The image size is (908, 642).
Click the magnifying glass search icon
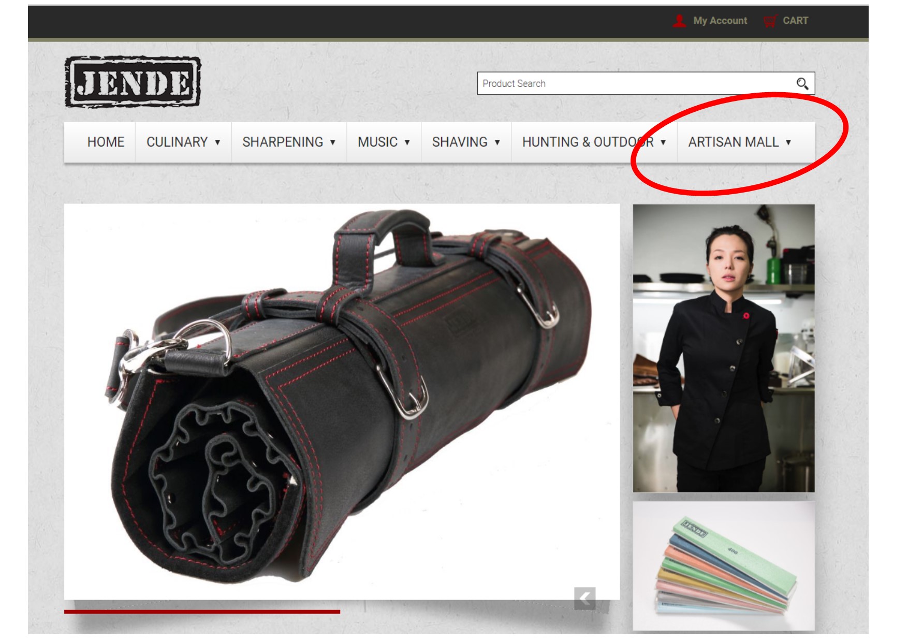pos(802,83)
